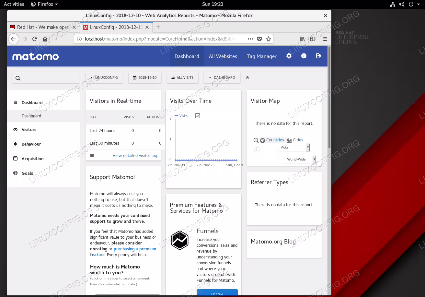The width and height of the screenshot is (425, 297).
Task: Click the Matomo logo in the header
Action: pyautogui.click(x=36, y=56)
